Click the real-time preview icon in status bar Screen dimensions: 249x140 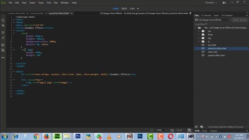click(189, 130)
